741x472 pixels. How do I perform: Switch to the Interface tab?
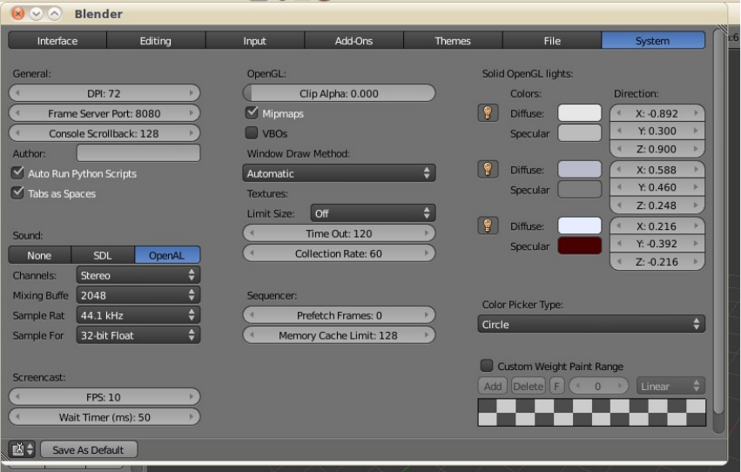57,41
